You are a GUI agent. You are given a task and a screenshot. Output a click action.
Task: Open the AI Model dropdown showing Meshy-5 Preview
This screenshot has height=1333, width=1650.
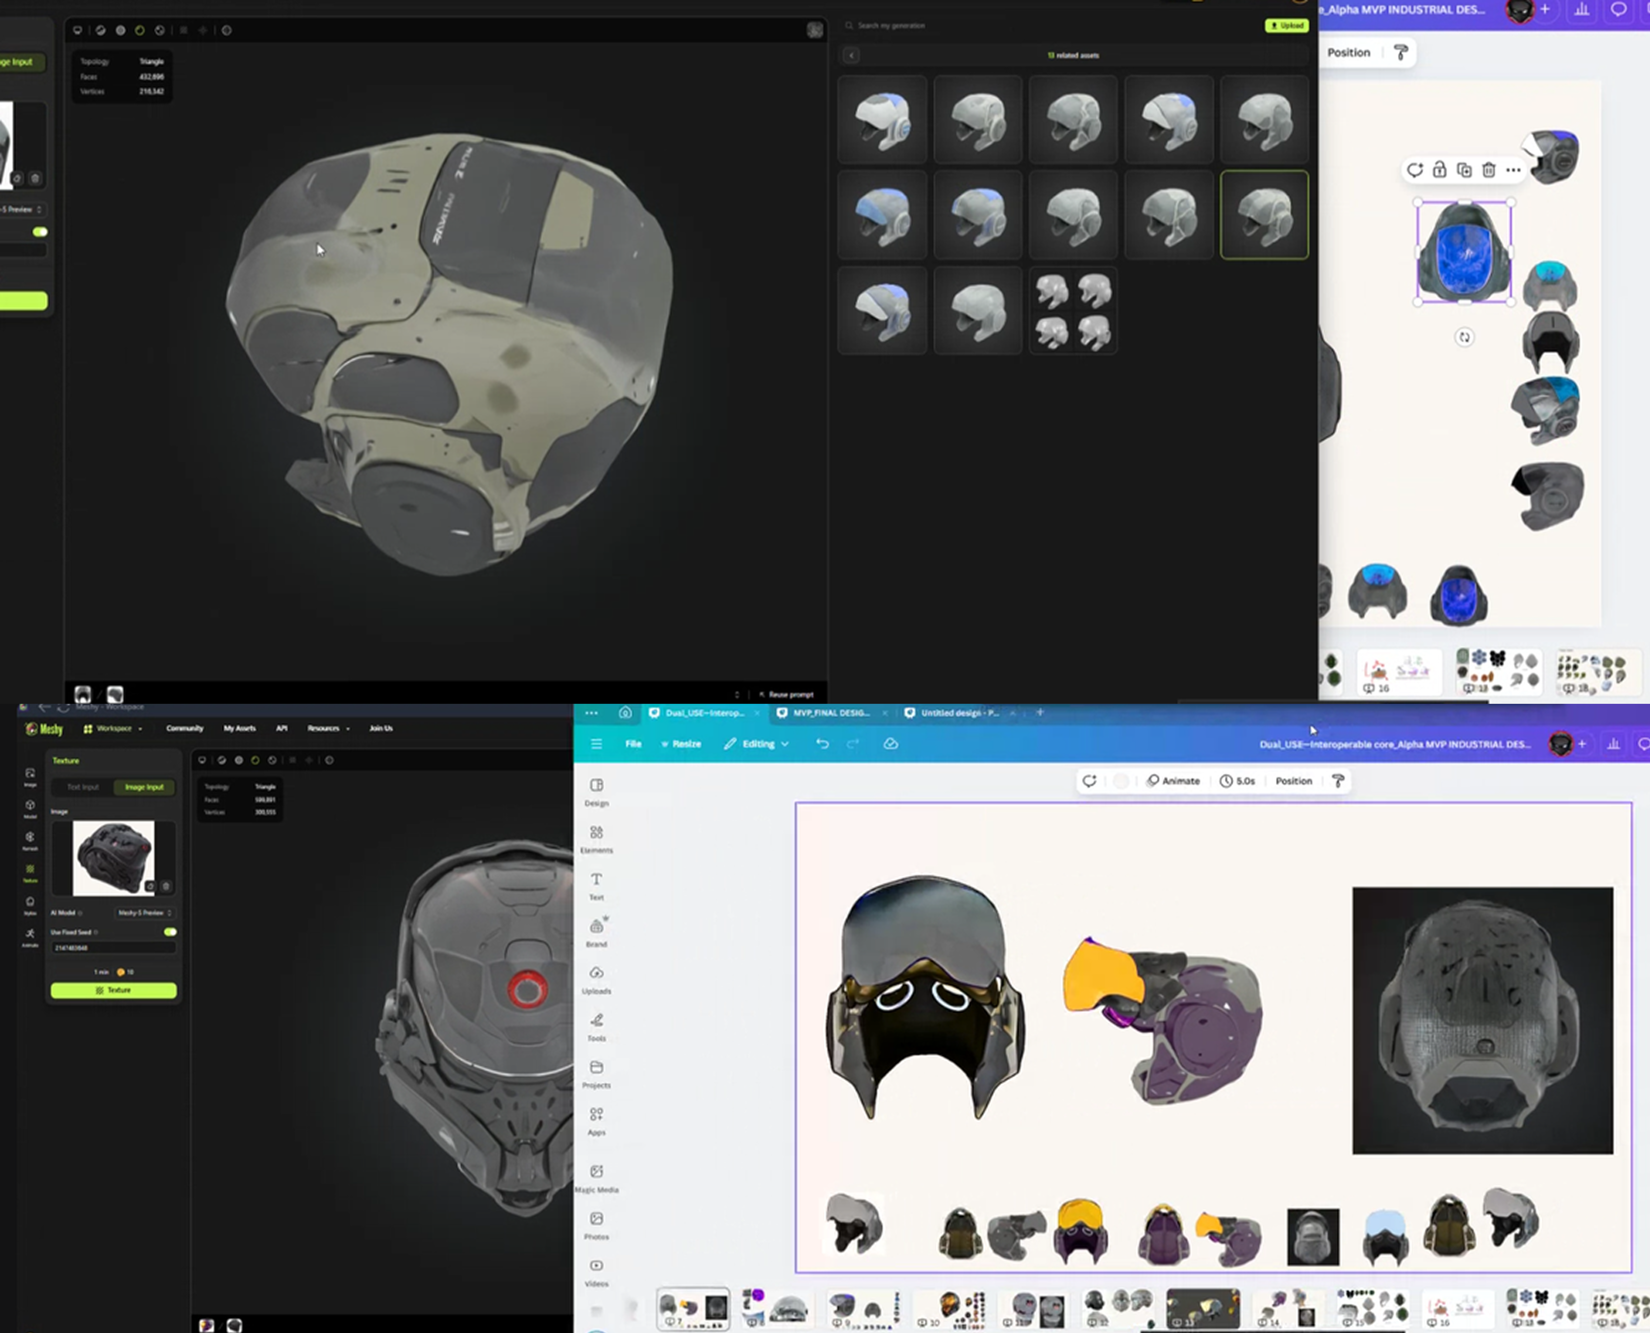tap(145, 913)
